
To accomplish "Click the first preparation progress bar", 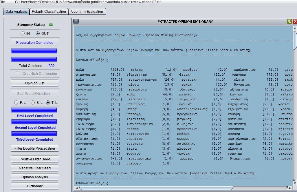I will [34, 51].
